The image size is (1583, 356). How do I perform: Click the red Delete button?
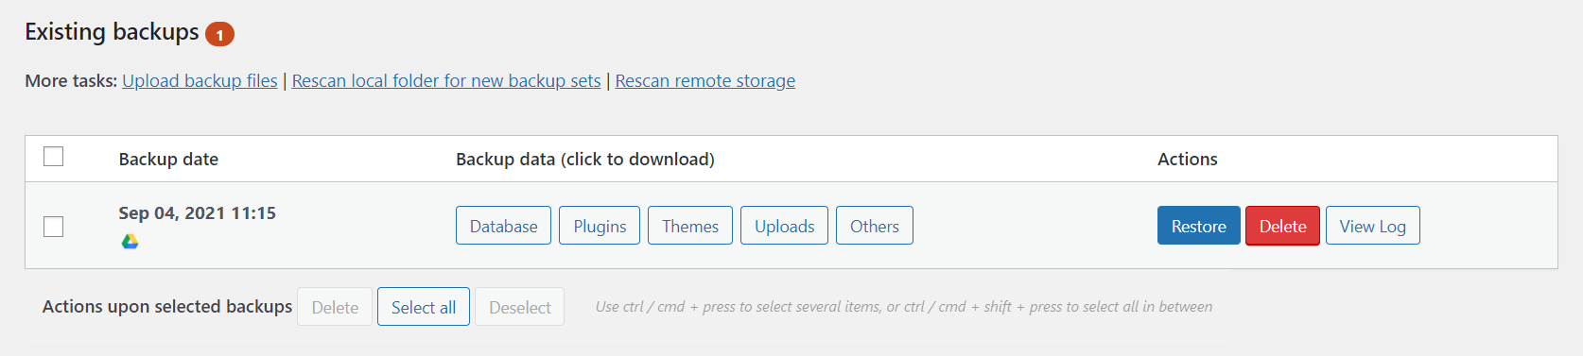(x=1282, y=226)
